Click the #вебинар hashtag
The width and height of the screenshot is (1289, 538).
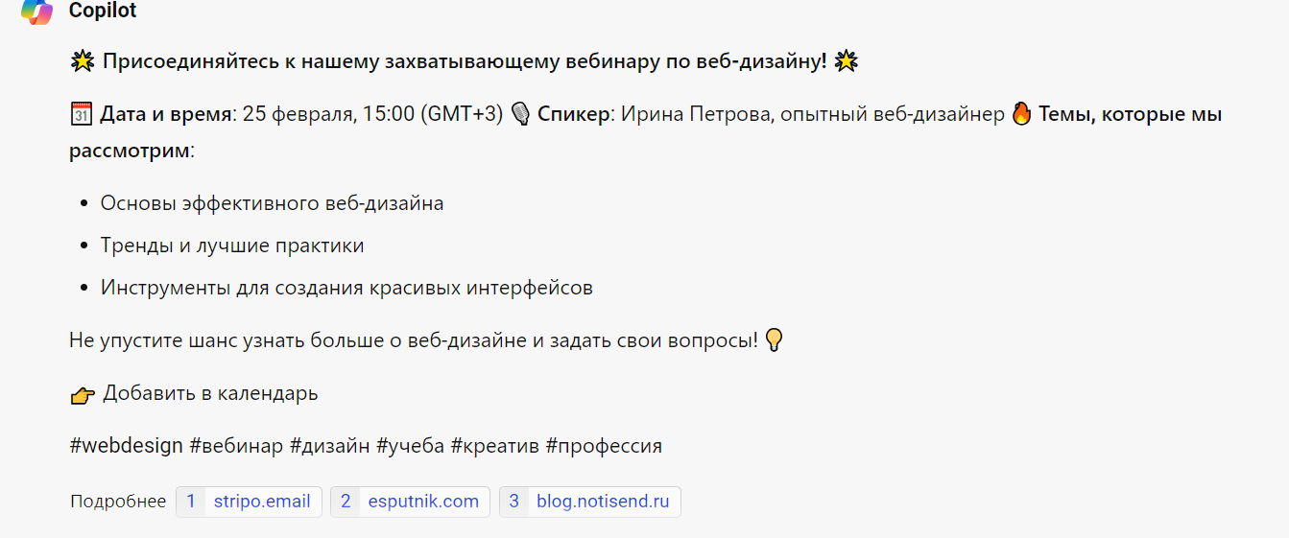pyautogui.click(x=236, y=446)
